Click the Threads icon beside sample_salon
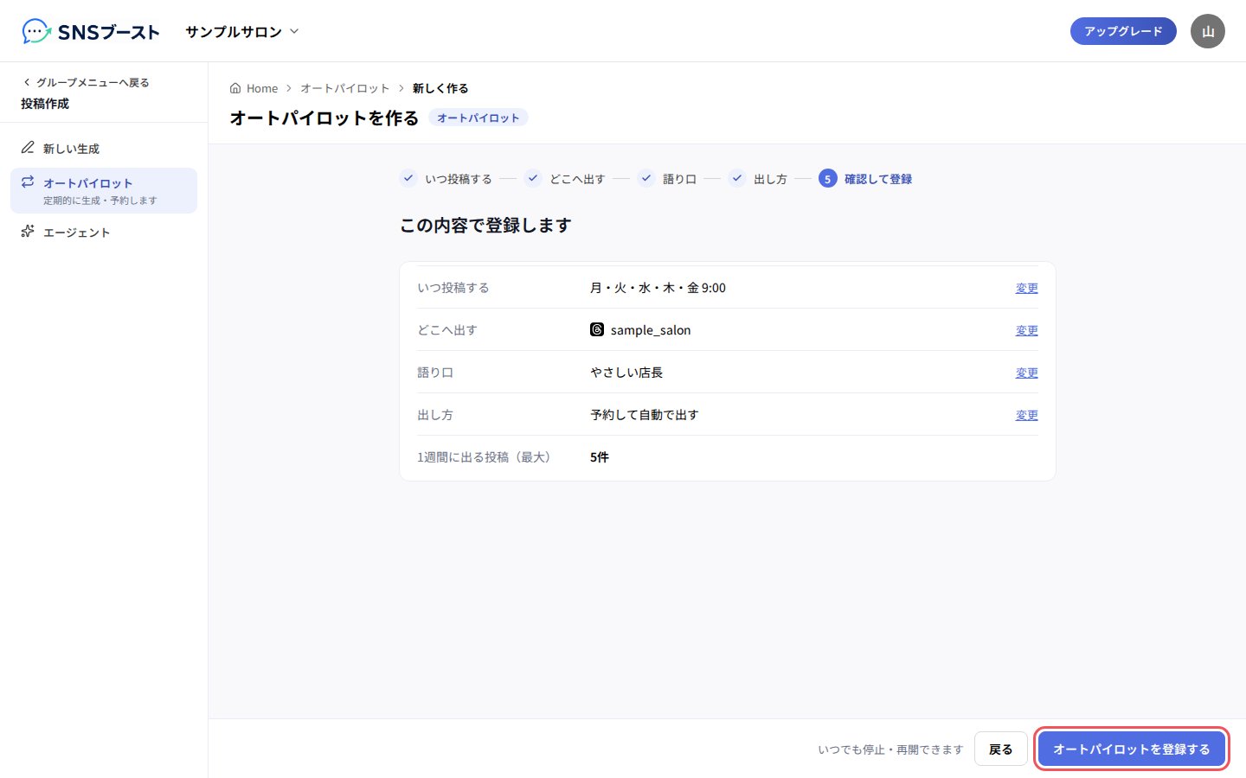1246x778 pixels. [597, 329]
